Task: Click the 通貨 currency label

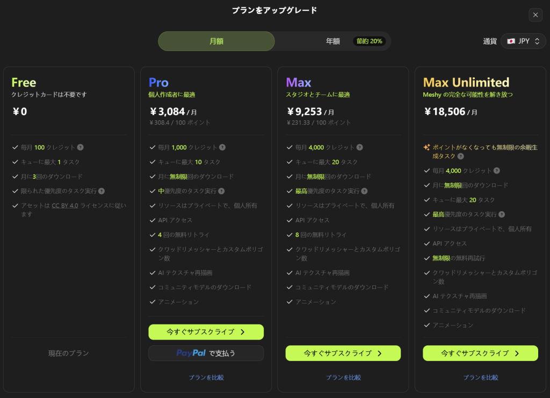Action: click(x=490, y=41)
